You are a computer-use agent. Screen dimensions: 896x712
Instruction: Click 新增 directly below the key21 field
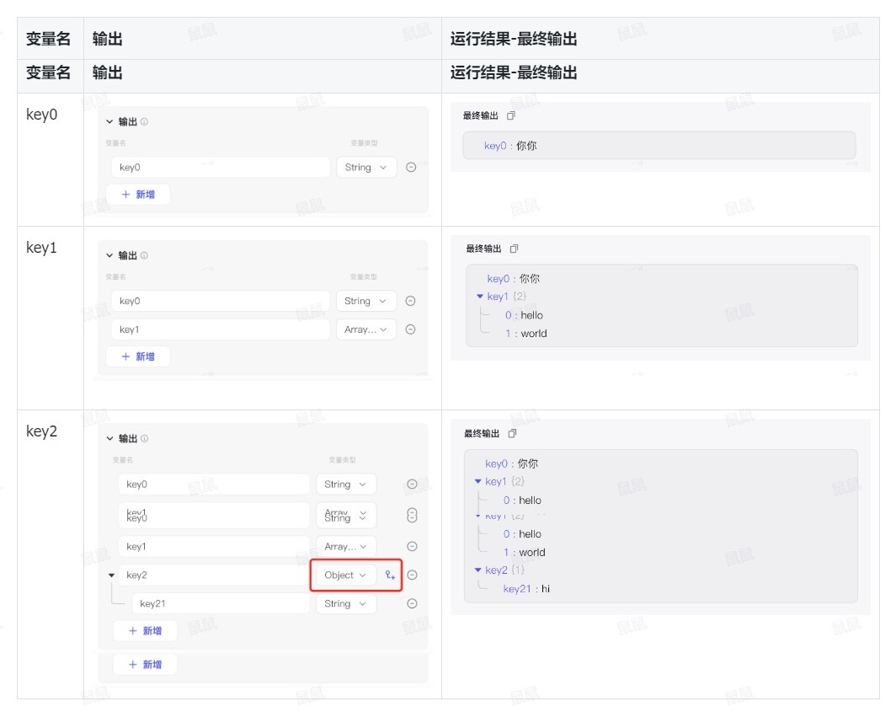coord(145,631)
